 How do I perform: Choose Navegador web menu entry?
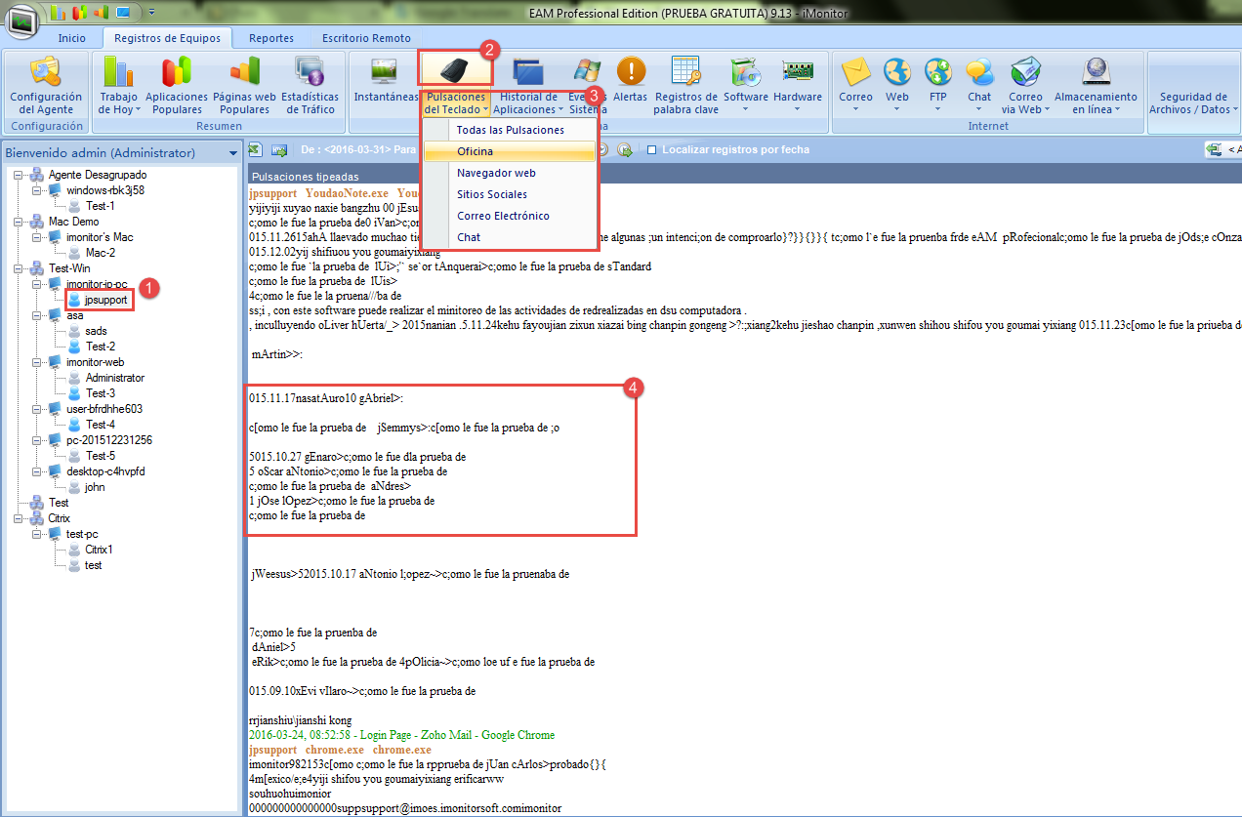[x=496, y=173]
